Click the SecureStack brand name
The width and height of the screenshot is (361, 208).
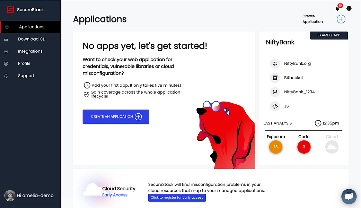click(30, 10)
